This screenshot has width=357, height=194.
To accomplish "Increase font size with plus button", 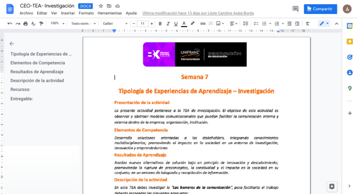I will 152,23.
